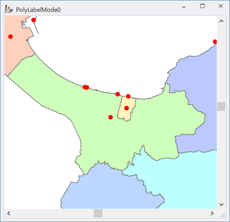Click the elongated double red dot on the coastline
Image resolution: width=230 pixels, height=222 pixels.
click(x=86, y=87)
